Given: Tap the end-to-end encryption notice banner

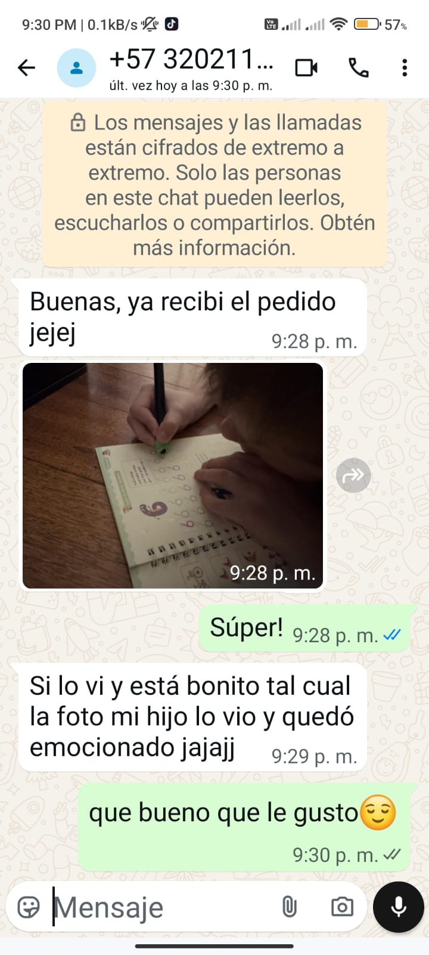Looking at the screenshot, I should tap(214, 185).
